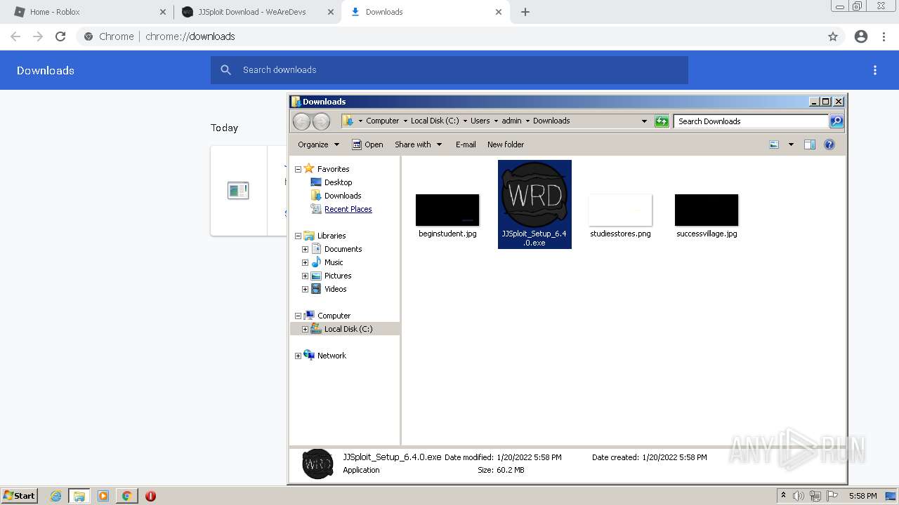Refresh the Explorer Downloads folder

click(x=662, y=121)
